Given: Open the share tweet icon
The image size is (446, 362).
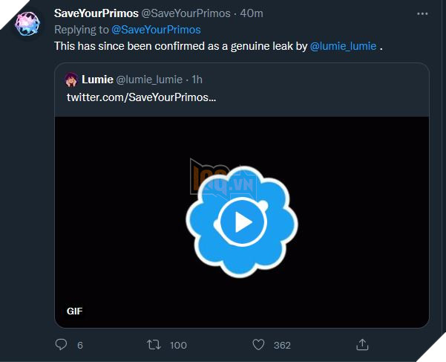Looking at the screenshot, I should point(363,344).
